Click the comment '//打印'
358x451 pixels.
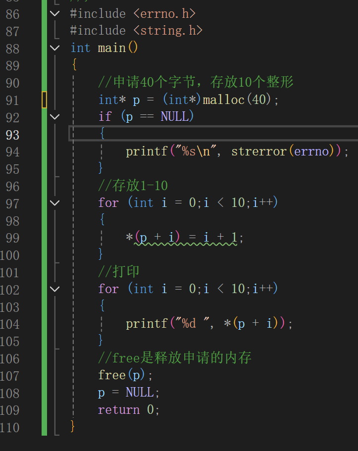pos(119,271)
